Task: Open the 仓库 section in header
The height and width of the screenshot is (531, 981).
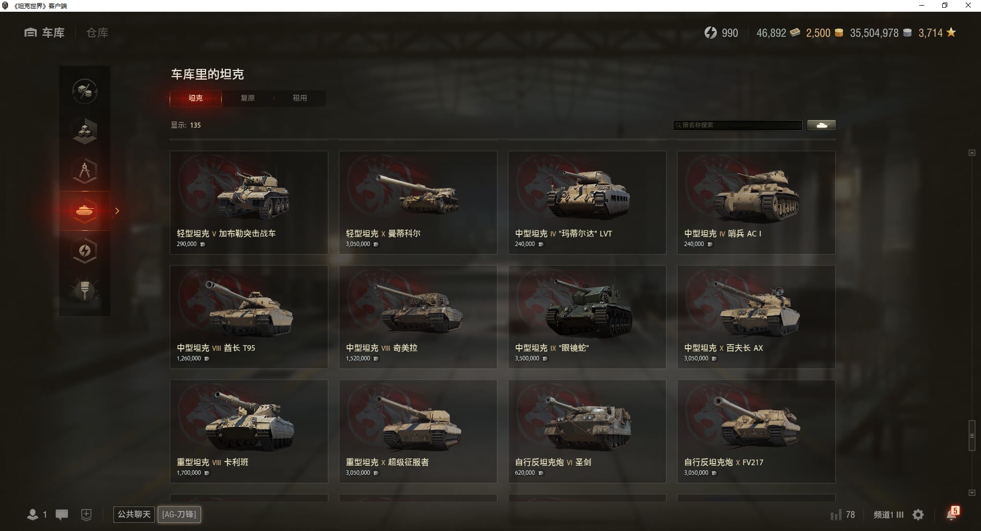Action: (x=97, y=33)
